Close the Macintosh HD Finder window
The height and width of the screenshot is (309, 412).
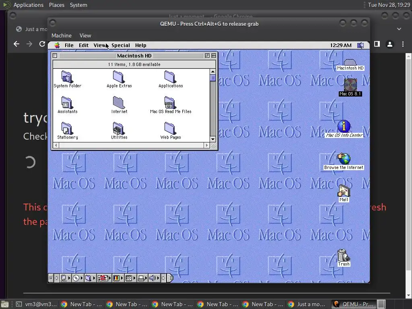[x=55, y=56]
